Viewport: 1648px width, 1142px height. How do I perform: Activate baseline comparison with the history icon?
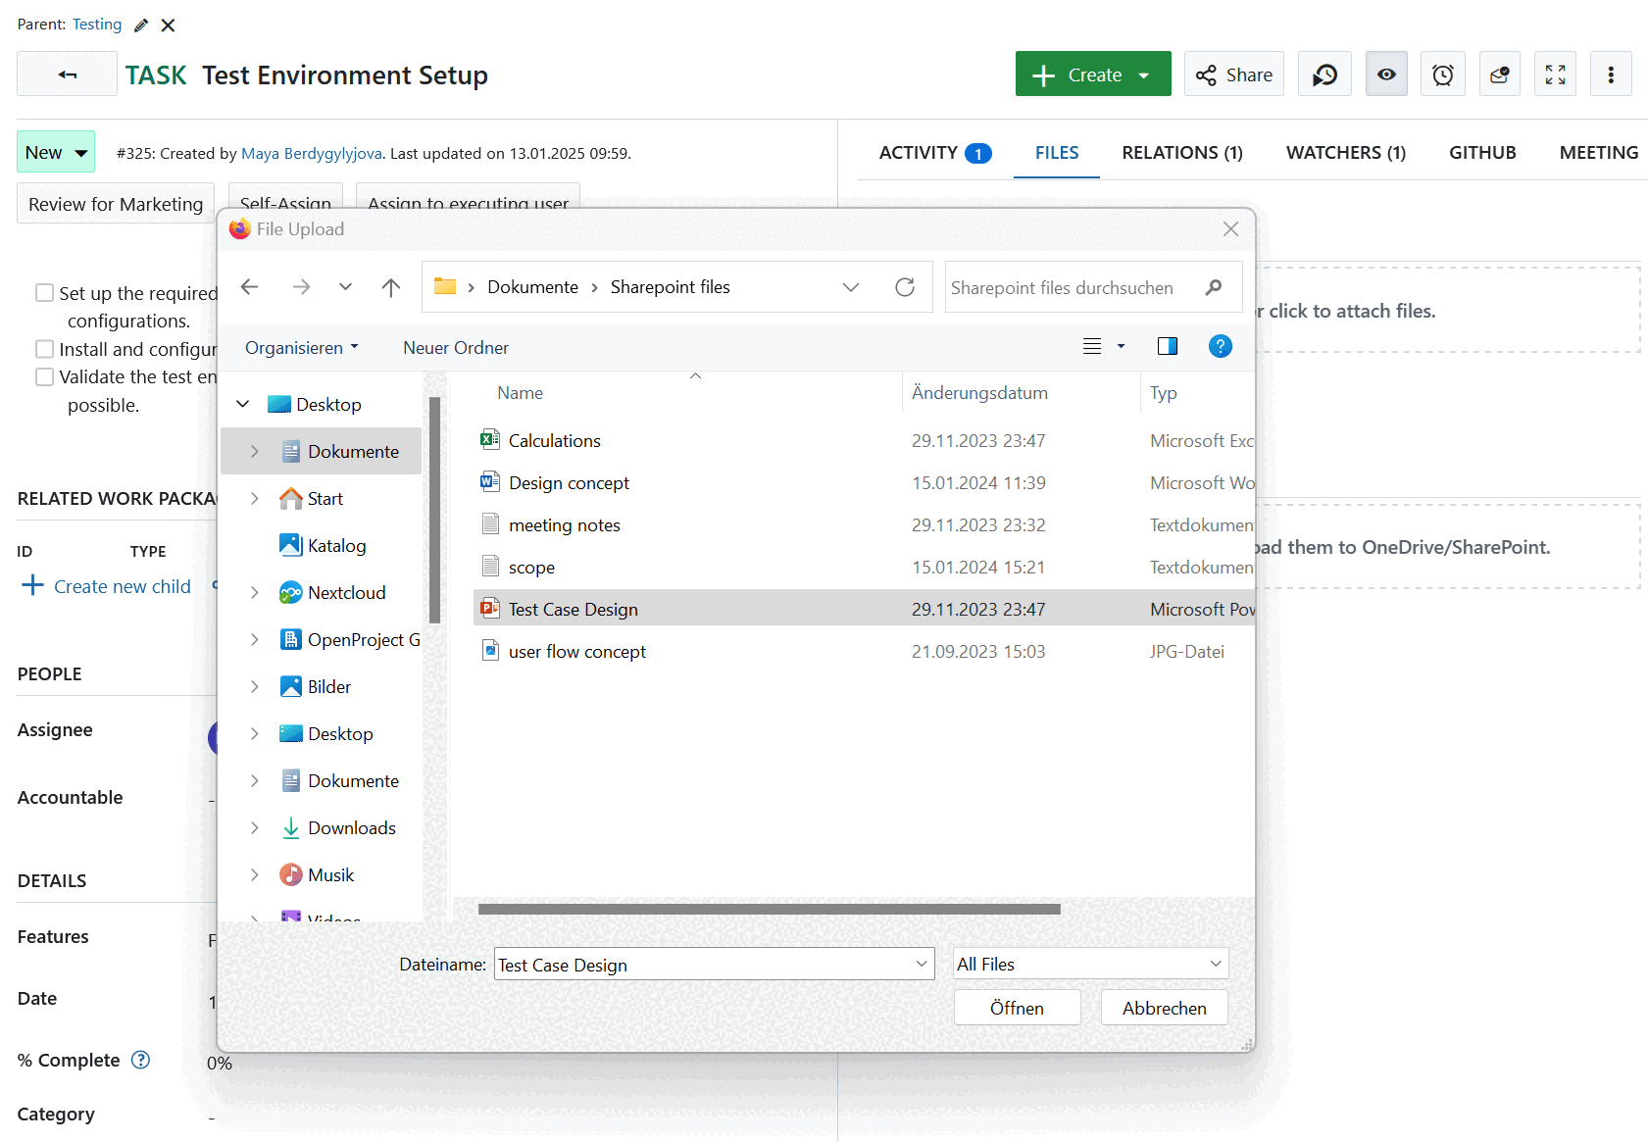1324,74
